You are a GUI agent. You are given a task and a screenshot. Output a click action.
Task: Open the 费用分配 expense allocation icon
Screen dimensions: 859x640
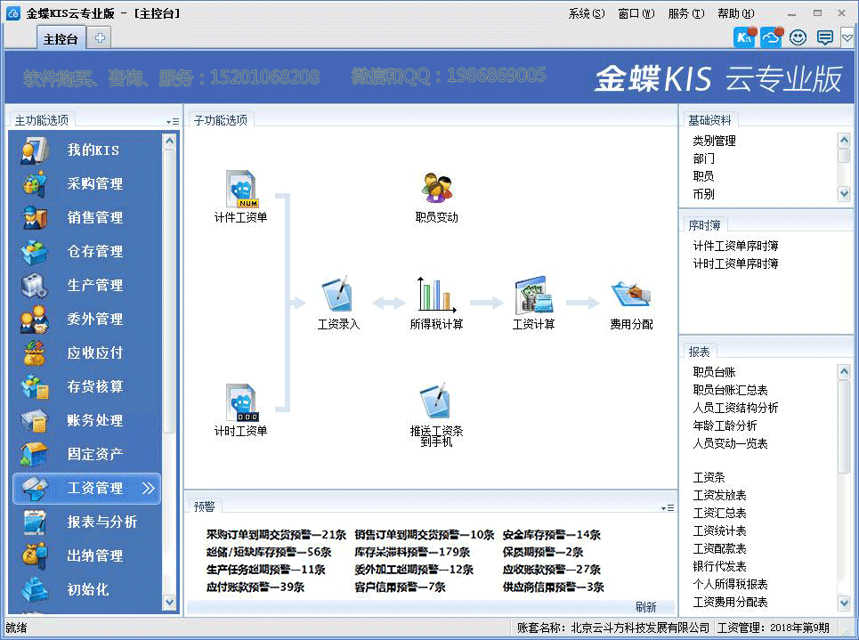pyautogui.click(x=631, y=295)
